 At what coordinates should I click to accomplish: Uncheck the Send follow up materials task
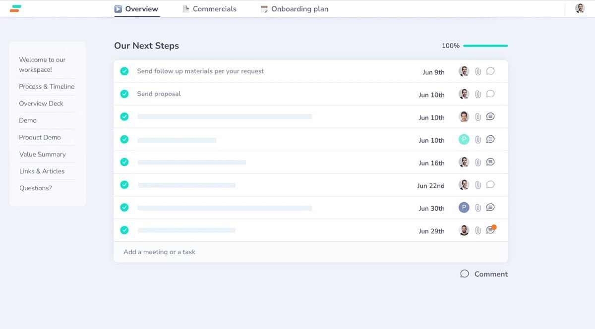[124, 71]
